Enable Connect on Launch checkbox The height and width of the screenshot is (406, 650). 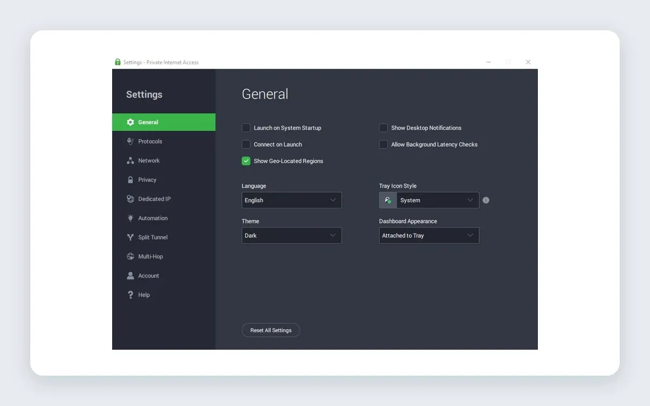click(x=246, y=145)
